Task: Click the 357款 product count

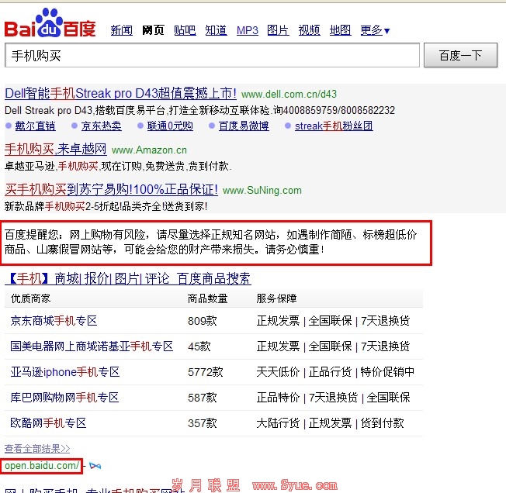Action: pyautogui.click(x=203, y=423)
